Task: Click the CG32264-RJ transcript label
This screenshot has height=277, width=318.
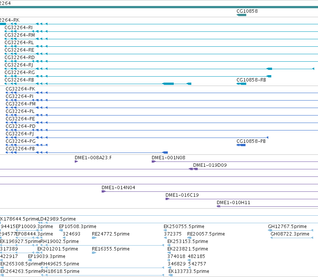Action: 19,65
